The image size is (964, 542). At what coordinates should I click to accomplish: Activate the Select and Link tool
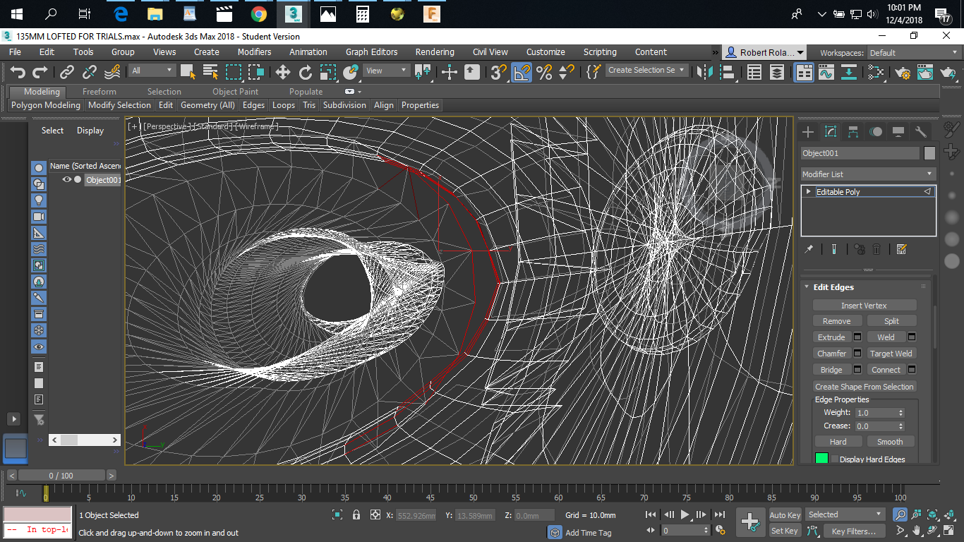click(x=67, y=71)
